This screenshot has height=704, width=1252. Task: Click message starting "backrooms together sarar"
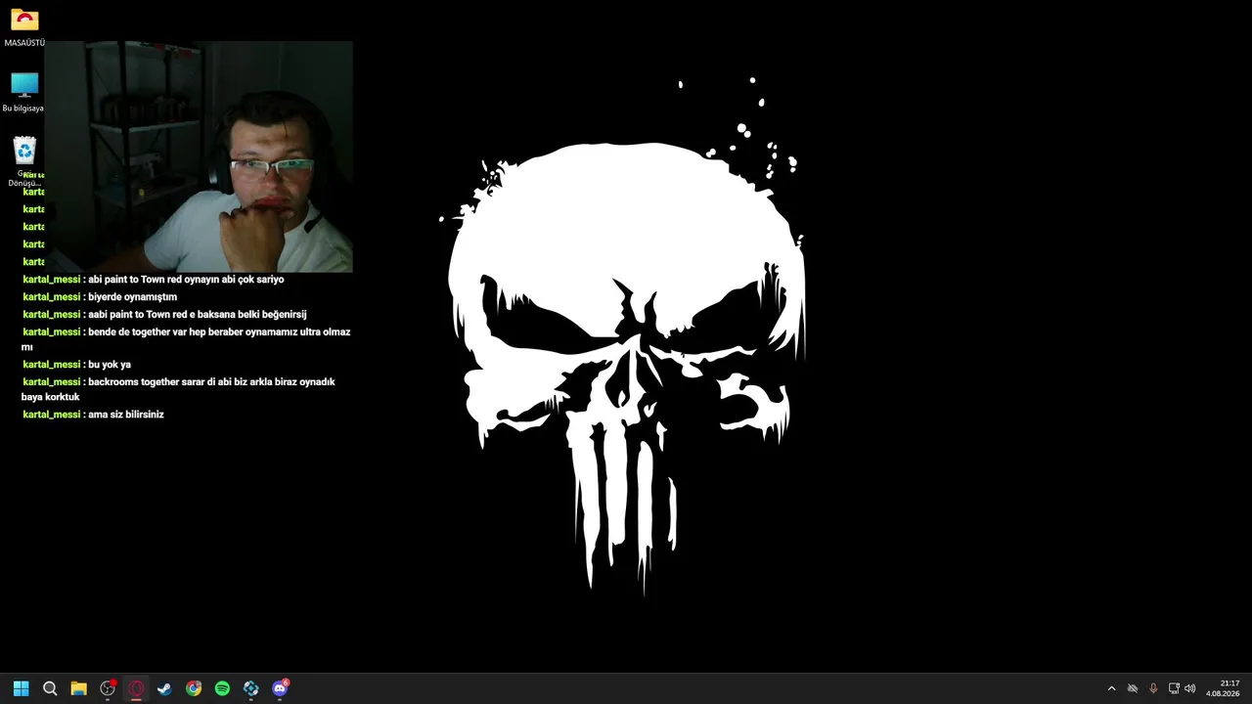tap(178, 389)
